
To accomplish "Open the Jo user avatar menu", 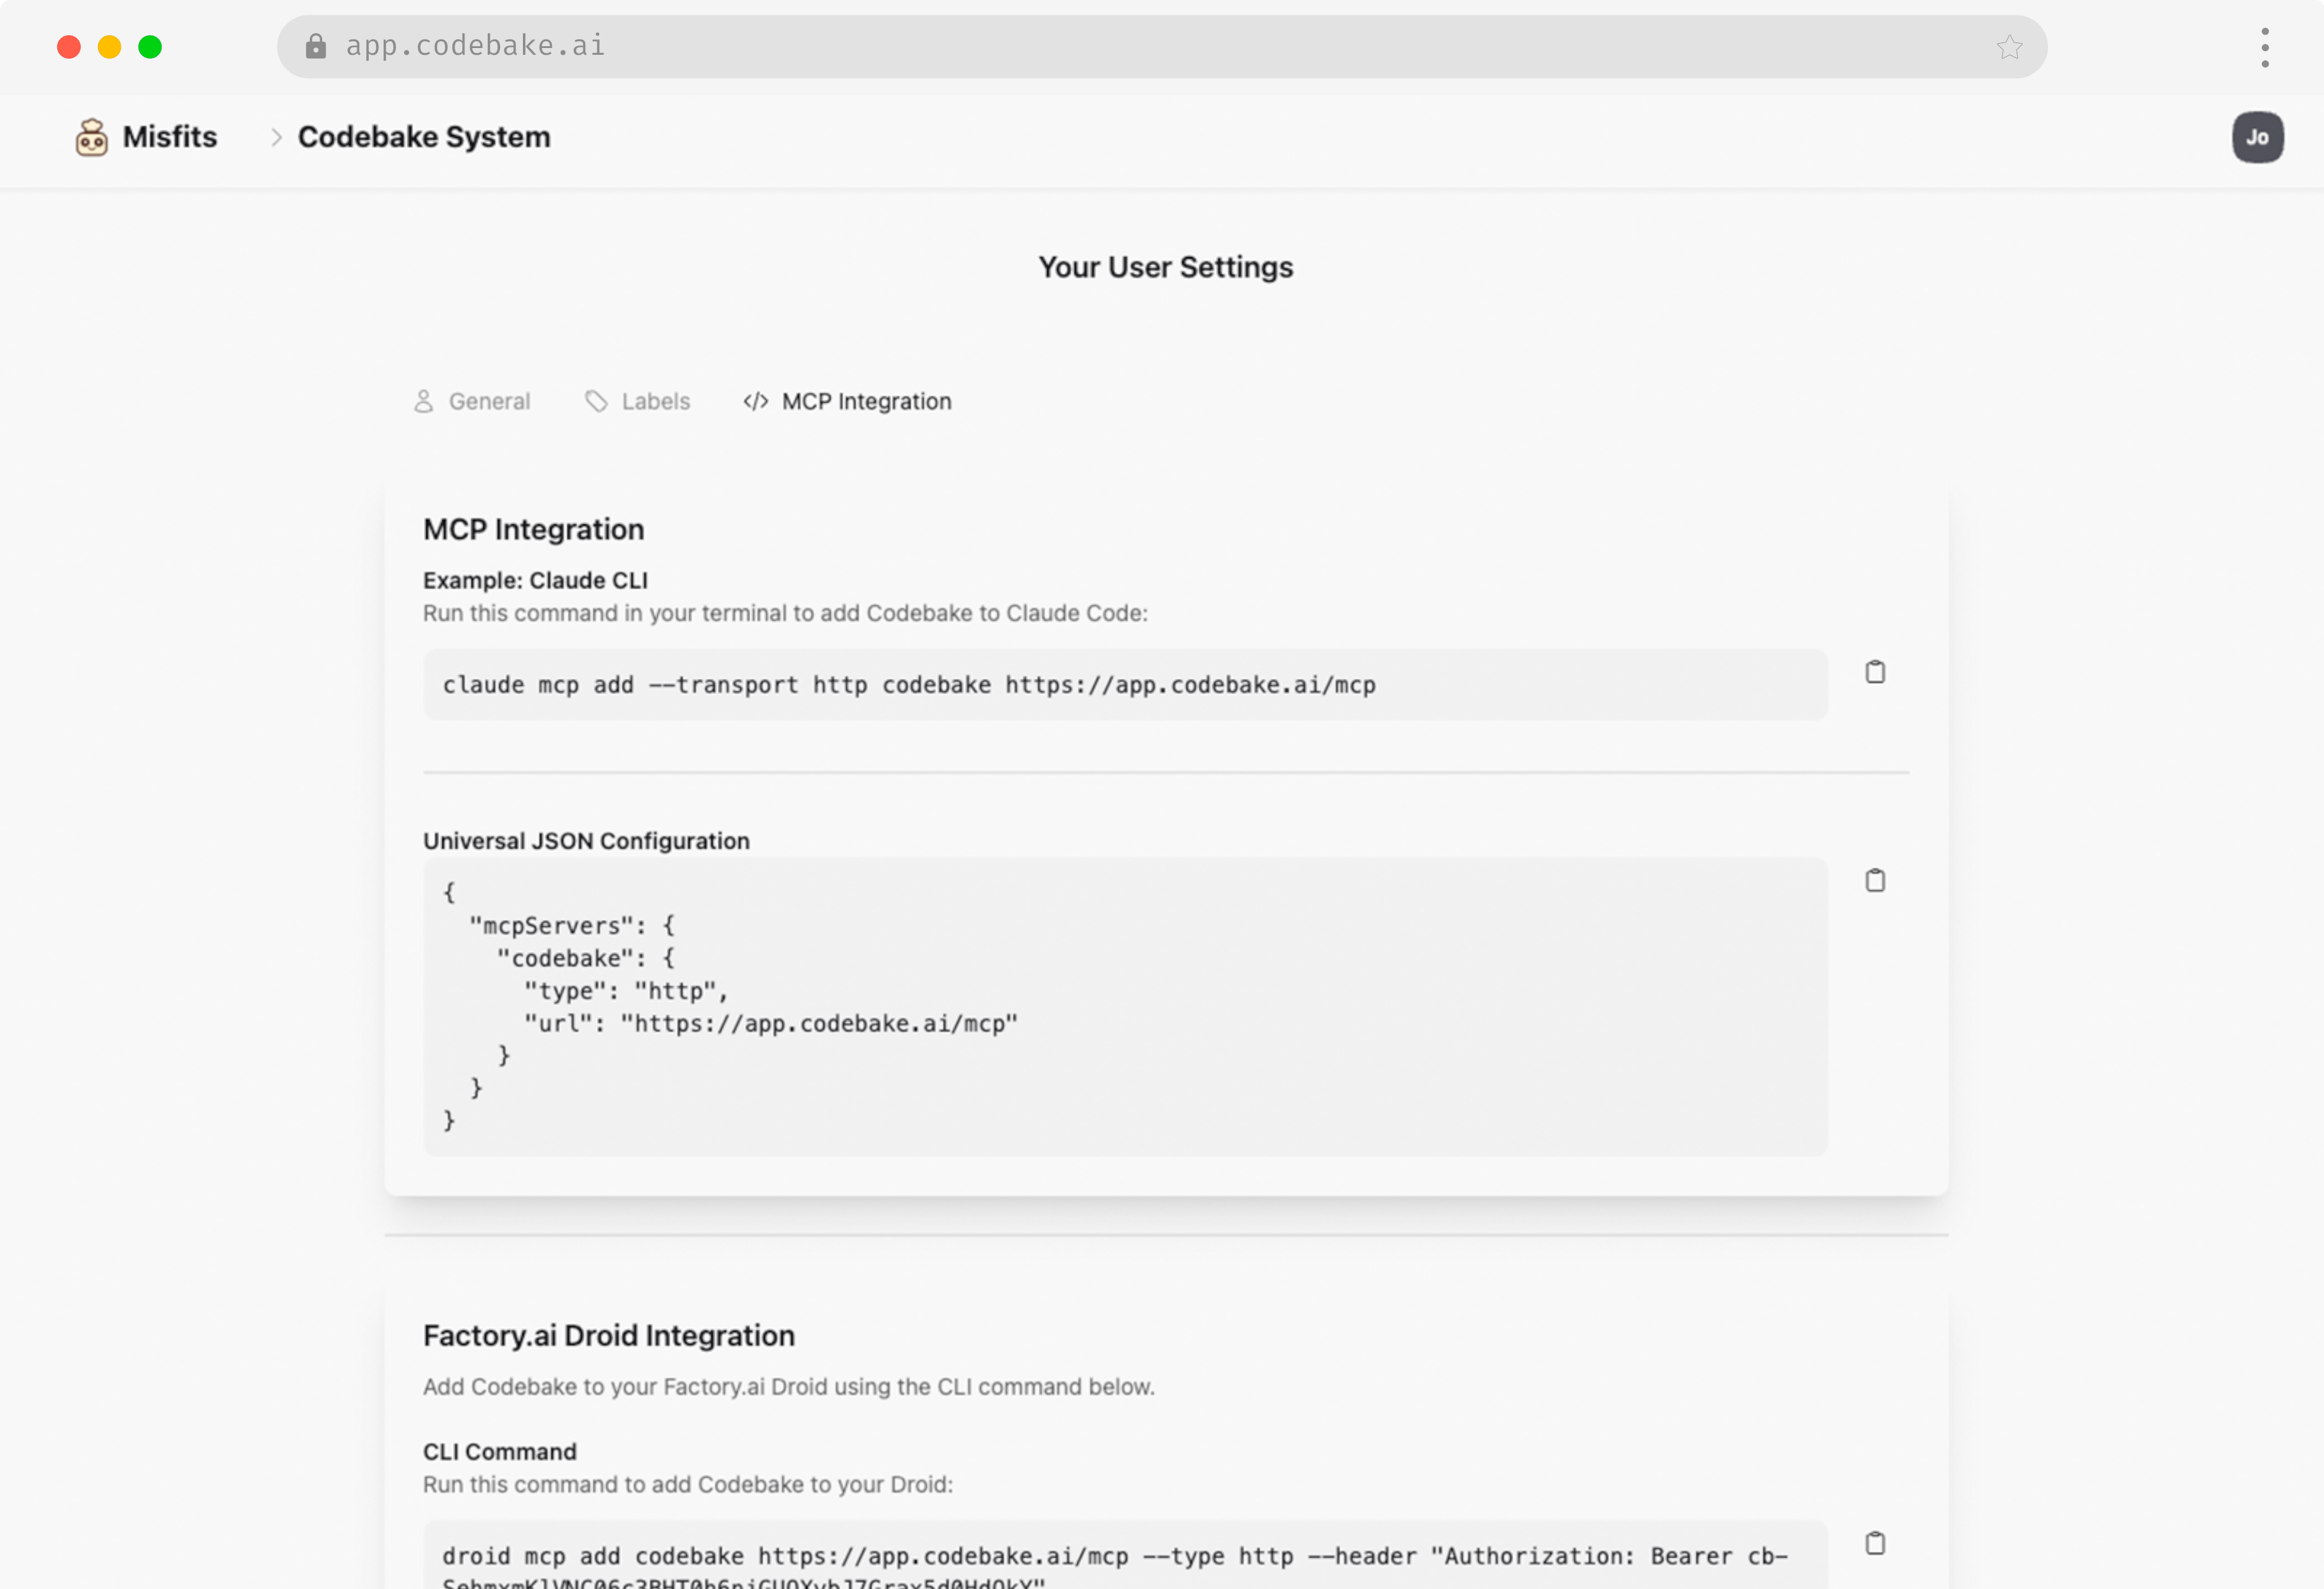I will 2257,137.
